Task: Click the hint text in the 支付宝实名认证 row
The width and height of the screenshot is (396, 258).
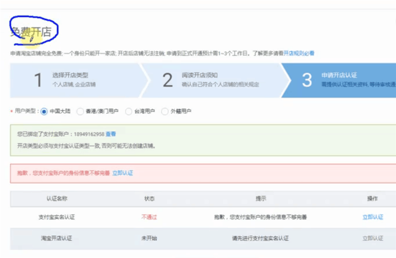Action: pos(260,217)
